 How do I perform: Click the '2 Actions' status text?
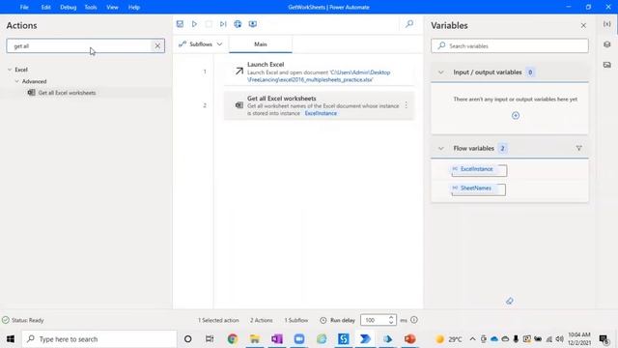262,320
